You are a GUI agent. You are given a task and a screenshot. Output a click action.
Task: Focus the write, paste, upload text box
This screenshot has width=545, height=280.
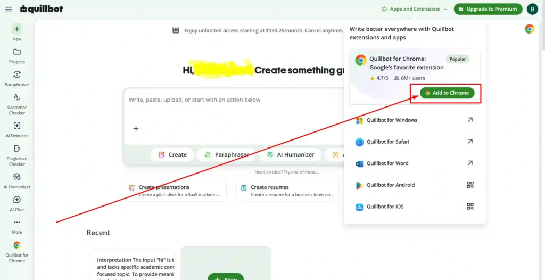pos(234,100)
